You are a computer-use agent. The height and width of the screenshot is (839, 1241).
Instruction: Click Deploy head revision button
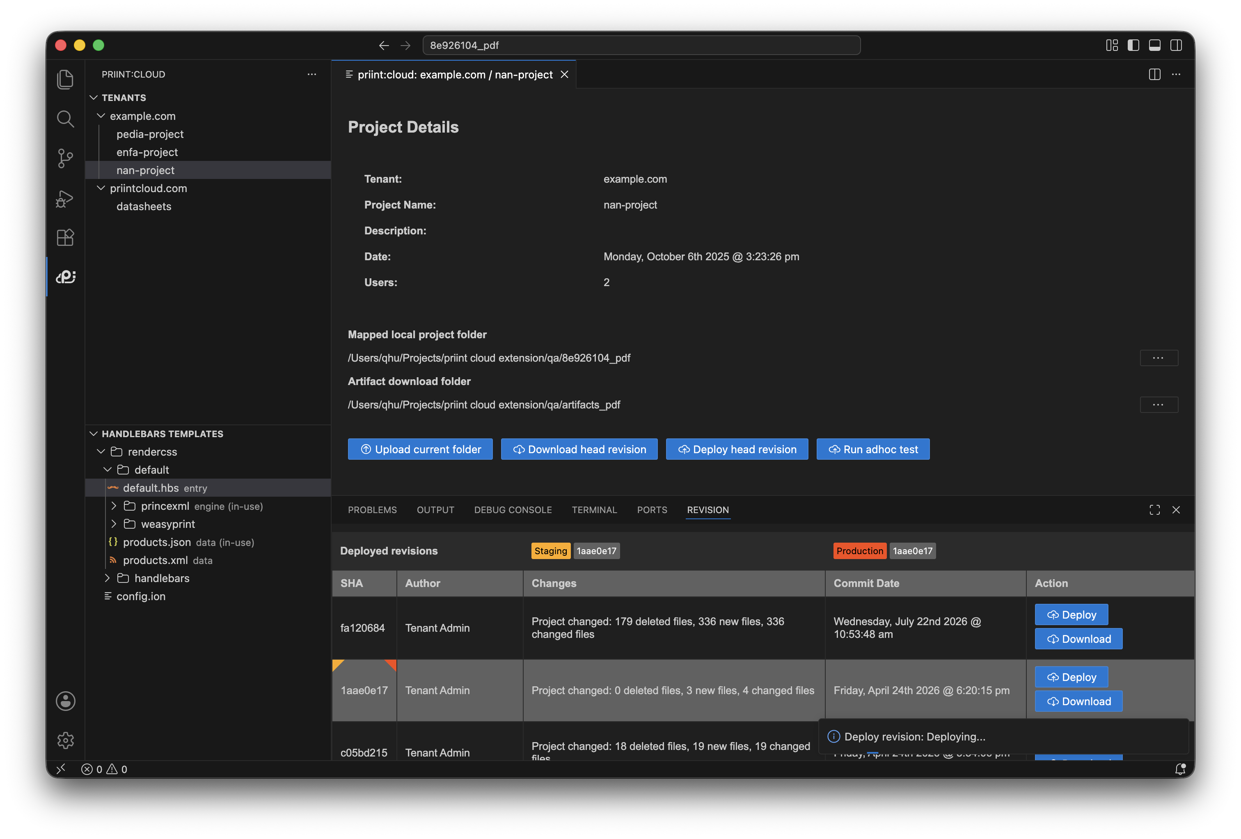(x=737, y=449)
